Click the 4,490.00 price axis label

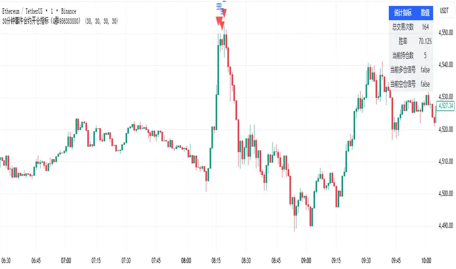[x=446, y=225]
